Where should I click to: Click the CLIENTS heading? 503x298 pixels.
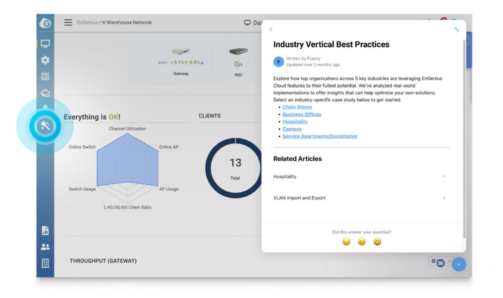pyautogui.click(x=209, y=116)
